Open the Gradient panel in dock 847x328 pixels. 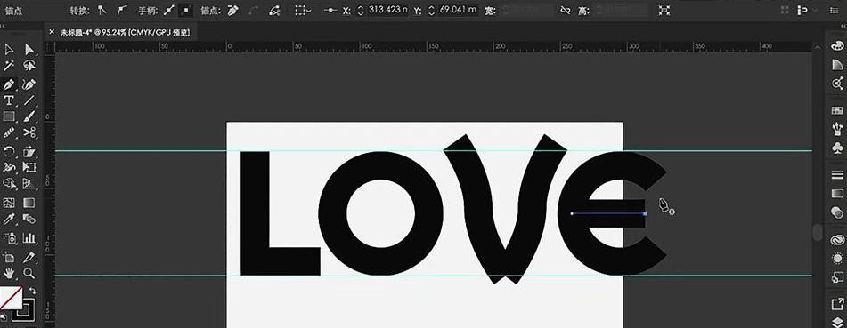837,193
